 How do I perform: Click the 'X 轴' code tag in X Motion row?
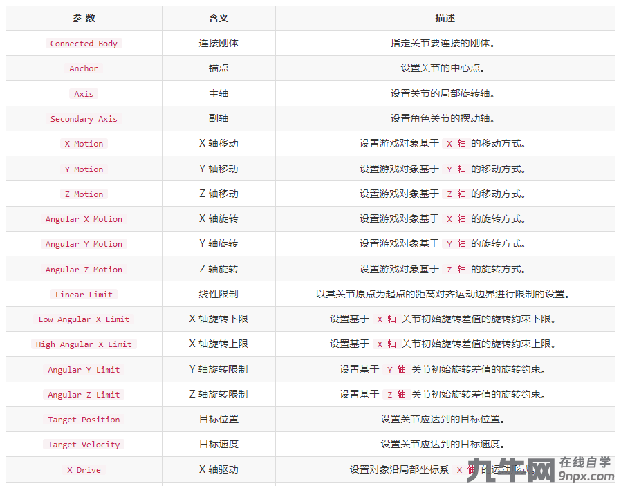click(456, 144)
